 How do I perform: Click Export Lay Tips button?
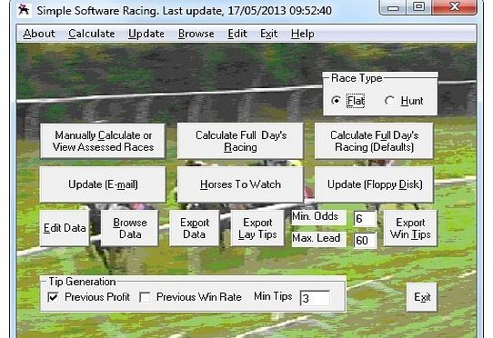pos(257,228)
